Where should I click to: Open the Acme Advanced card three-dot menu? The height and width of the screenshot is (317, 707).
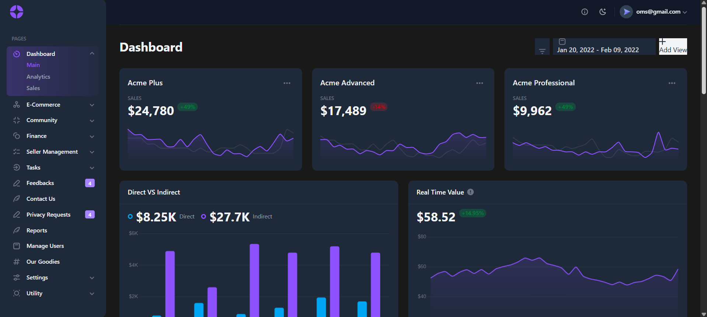pyautogui.click(x=480, y=83)
